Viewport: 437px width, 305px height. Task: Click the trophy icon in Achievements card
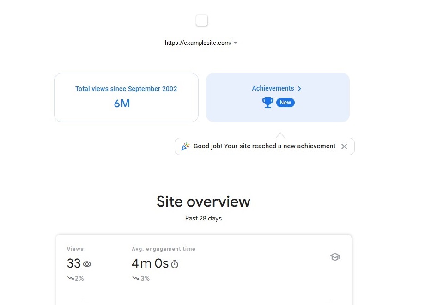click(x=267, y=103)
